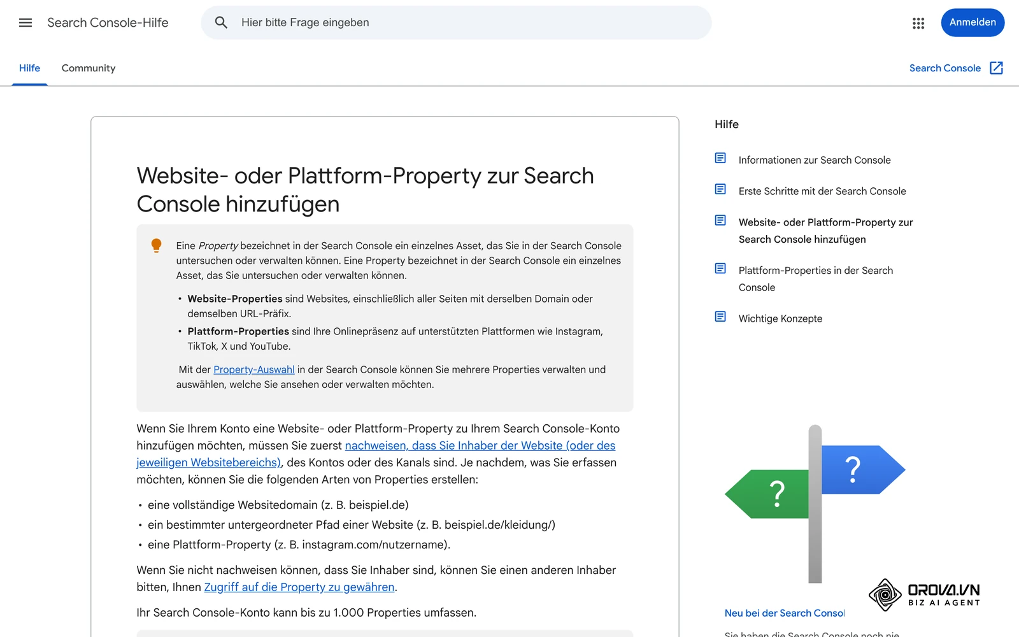This screenshot has width=1019, height=637.
Task: Click the orange lightbulb tip icon
Action: click(x=156, y=246)
